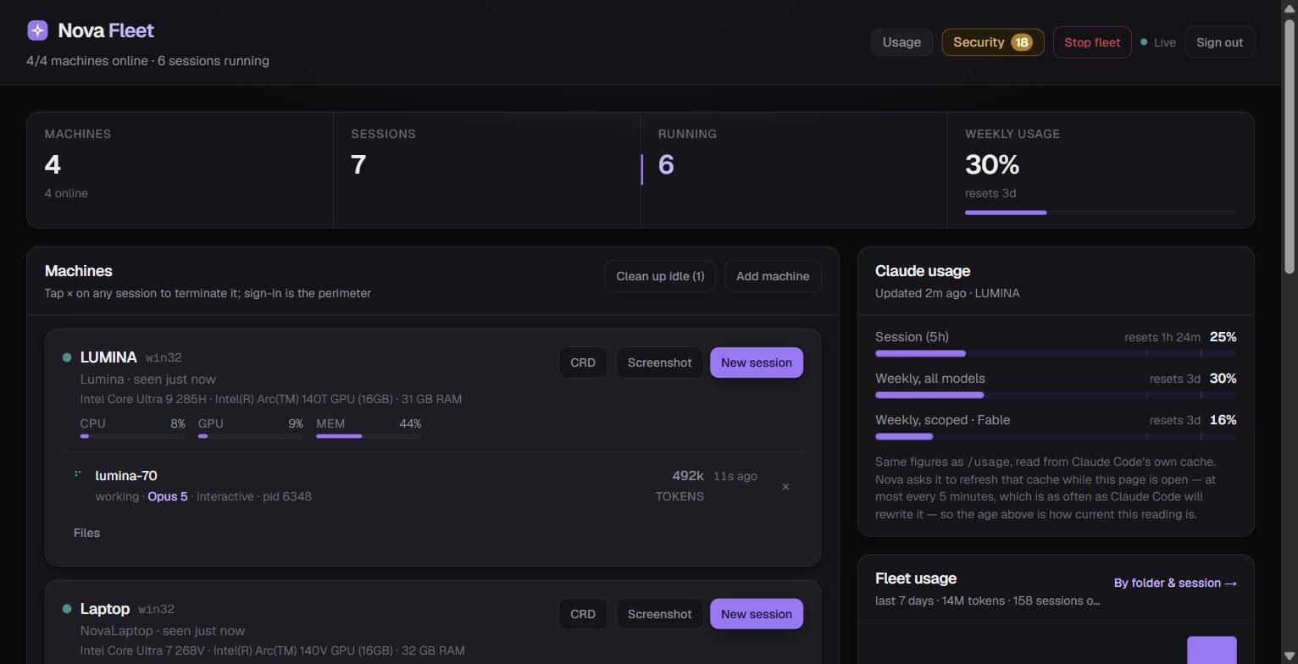Select the Sessions stat card showing 7

(x=486, y=170)
